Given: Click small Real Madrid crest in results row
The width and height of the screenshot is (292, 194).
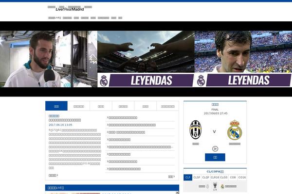Looking at the screenshot, I should (x=222, y=186).
